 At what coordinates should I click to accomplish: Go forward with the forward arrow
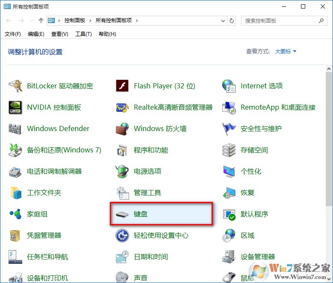21,20
